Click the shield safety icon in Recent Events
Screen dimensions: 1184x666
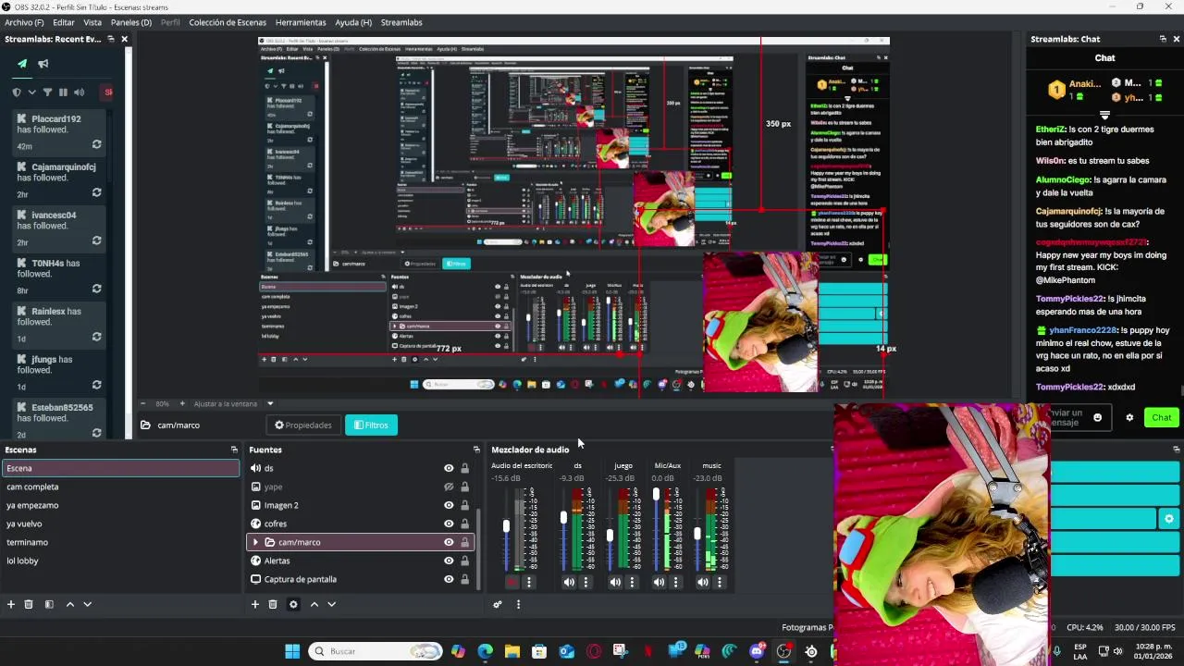17,92
